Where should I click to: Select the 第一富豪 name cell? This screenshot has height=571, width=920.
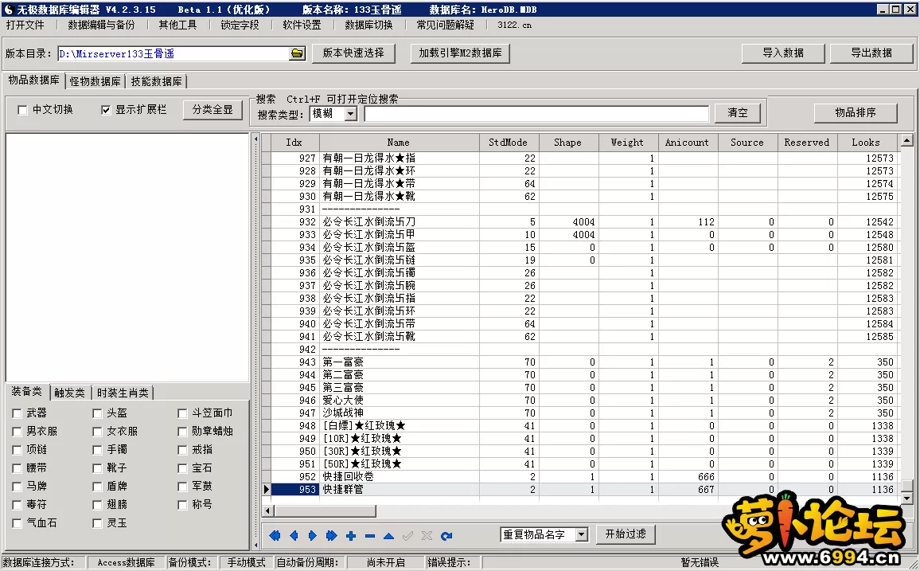point(399,362)
